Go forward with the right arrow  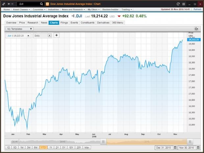pyautogui.click(x=12, y=4)
